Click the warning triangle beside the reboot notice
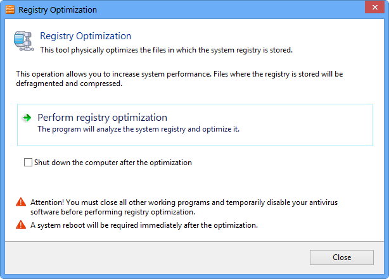The width and height of the screenshot is (389, 279). (x=22, y=225)
